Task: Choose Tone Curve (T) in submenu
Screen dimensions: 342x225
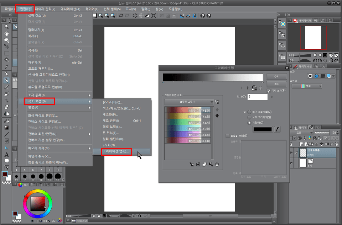Action: 122,133
